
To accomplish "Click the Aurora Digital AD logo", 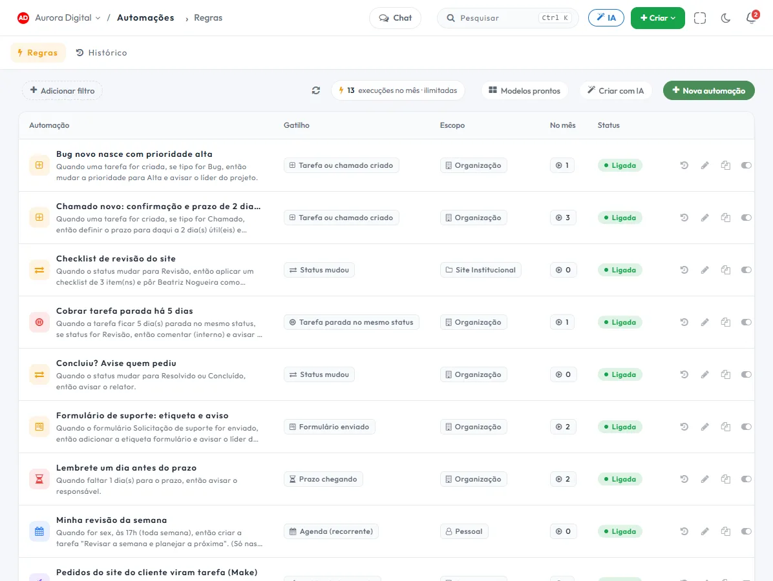I will [x=23, y=17].
